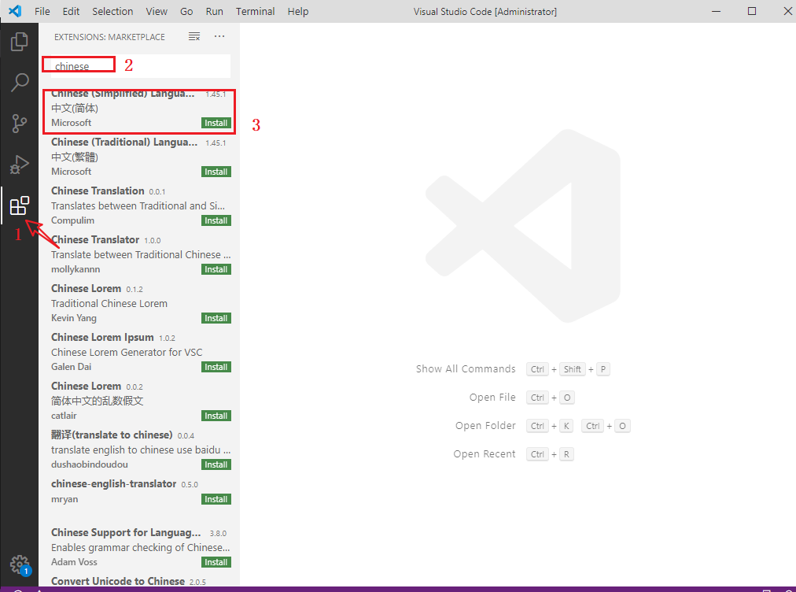
Task: Install Chinese Support by Adam Voss
Action: coord(216,562)
